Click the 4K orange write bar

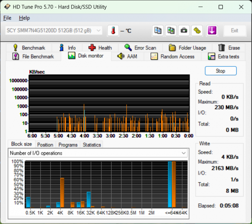(62, 193)
